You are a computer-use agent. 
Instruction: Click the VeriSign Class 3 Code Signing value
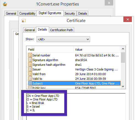[96, 69]
